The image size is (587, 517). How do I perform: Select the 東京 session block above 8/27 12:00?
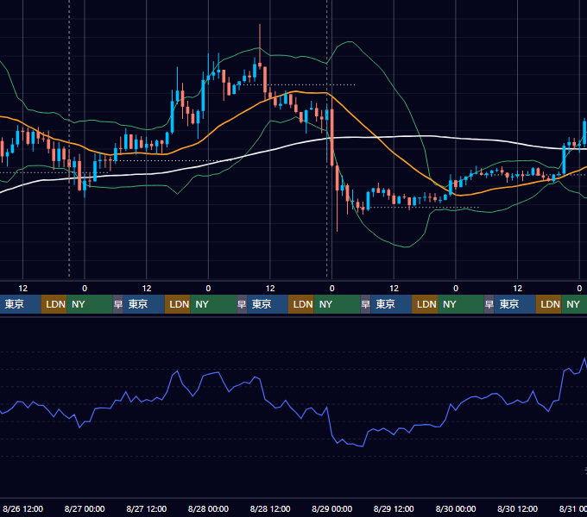pos(144,304)
